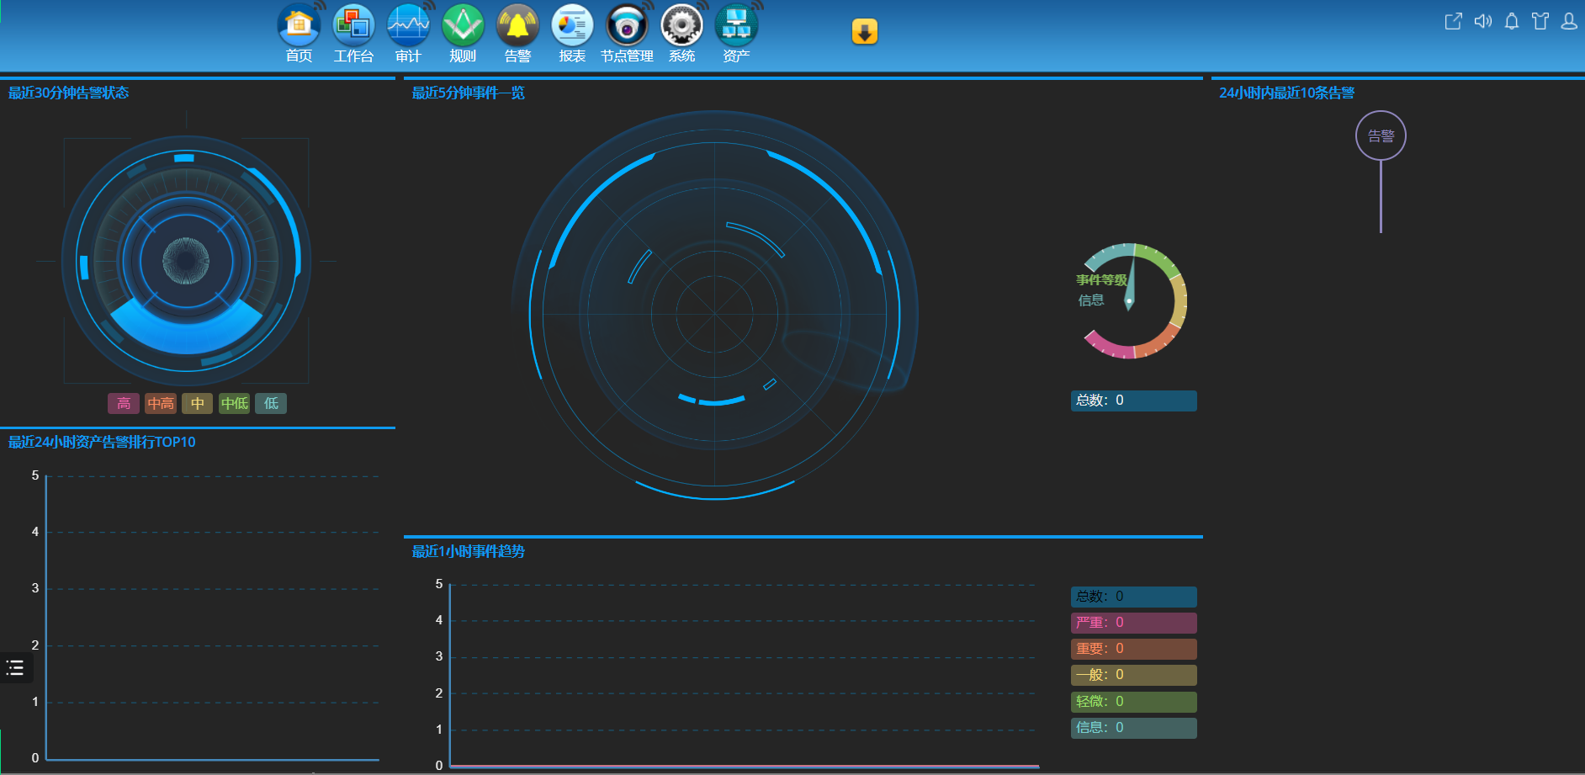
Task: Click the 30-minute alarm status radar chart
Action: [x=186, y=261]
